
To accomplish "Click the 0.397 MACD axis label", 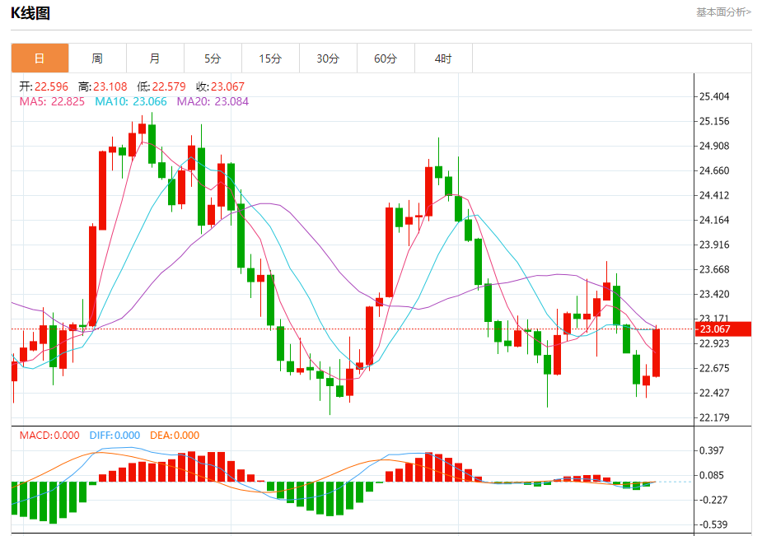I will tap(712, 450).
